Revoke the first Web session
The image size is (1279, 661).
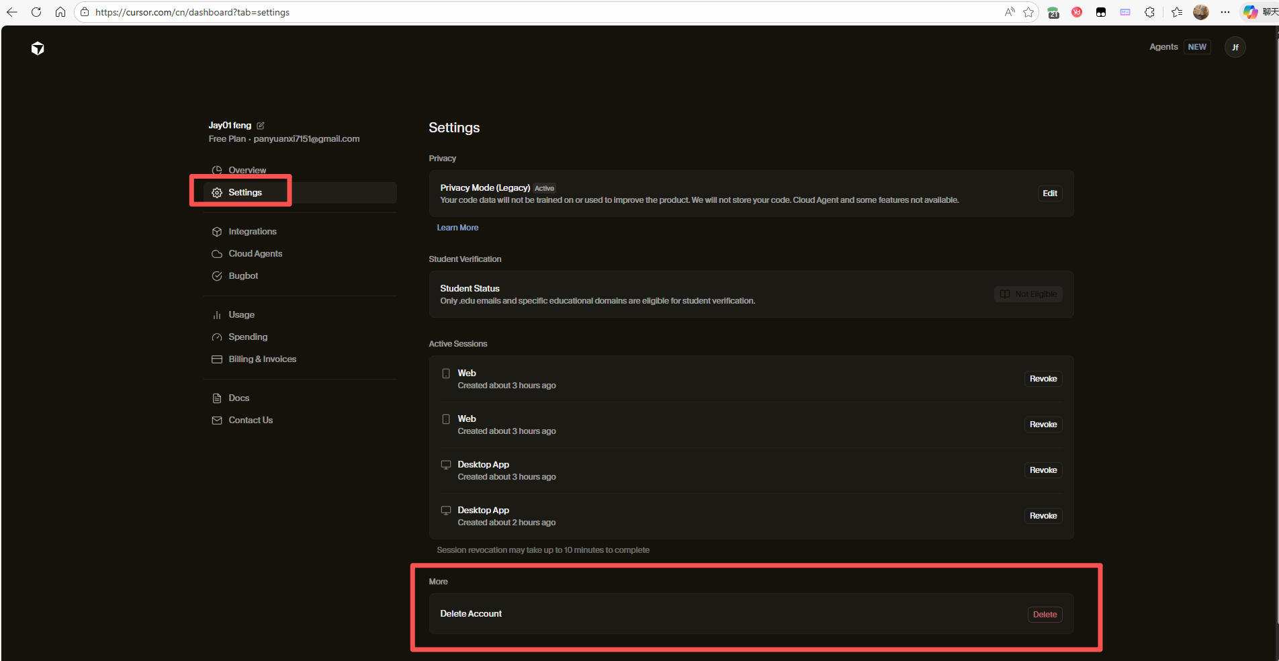[1043, 379]
